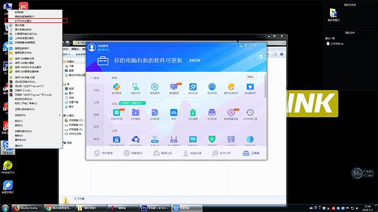
Task: Click the PC Manager tool list scrollbar
Action: (265, 86)
